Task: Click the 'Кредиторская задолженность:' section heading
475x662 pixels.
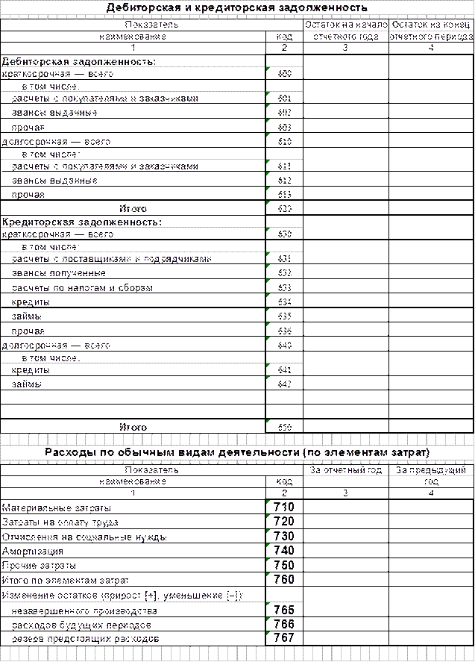Action: [x=82, y=222]
